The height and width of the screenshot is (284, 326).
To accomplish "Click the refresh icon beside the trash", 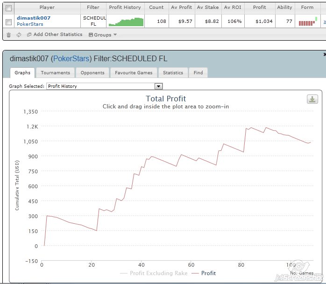I will [19, 35].
